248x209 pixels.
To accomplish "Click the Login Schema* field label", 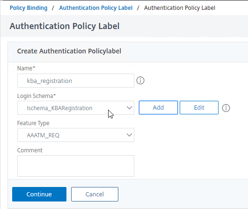I will 36,96.
